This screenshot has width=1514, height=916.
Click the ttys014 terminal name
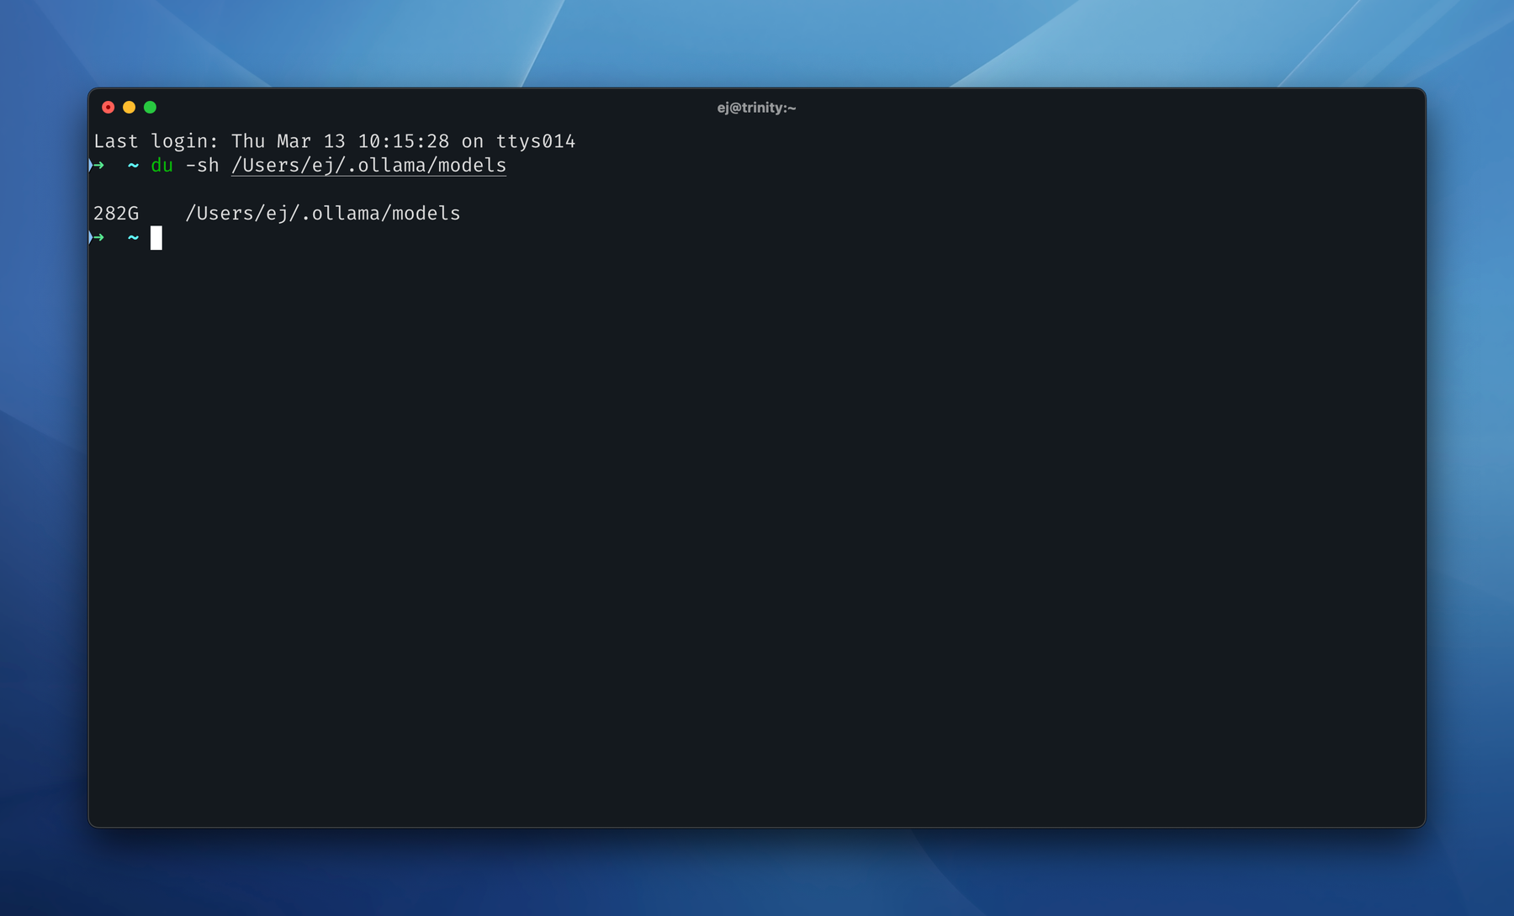click(535, 141)
